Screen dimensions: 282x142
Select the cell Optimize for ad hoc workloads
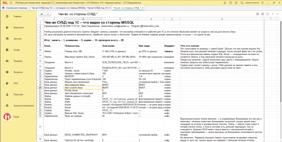coord(83,139)
